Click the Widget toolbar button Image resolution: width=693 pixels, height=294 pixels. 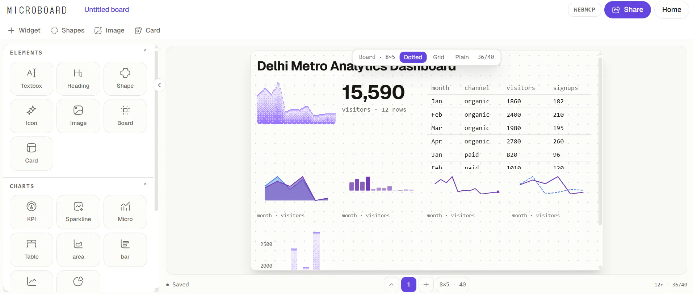(24, 30)
